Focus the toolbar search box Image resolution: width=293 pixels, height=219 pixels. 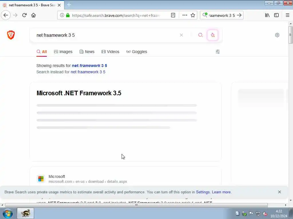[222, 15]
